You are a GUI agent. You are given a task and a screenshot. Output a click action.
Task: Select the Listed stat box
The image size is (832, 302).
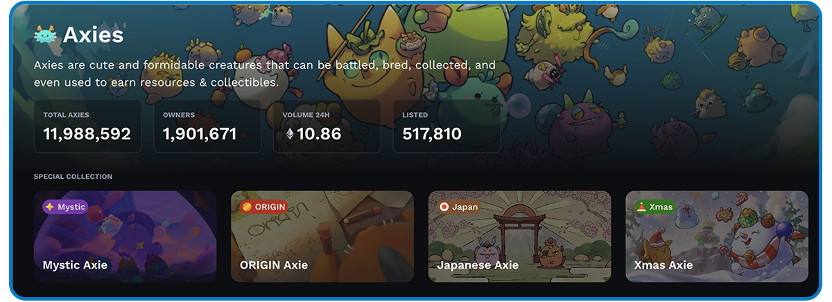[447, 126]
